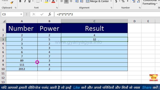Toggle Underline formatting

tap(29, 1)
